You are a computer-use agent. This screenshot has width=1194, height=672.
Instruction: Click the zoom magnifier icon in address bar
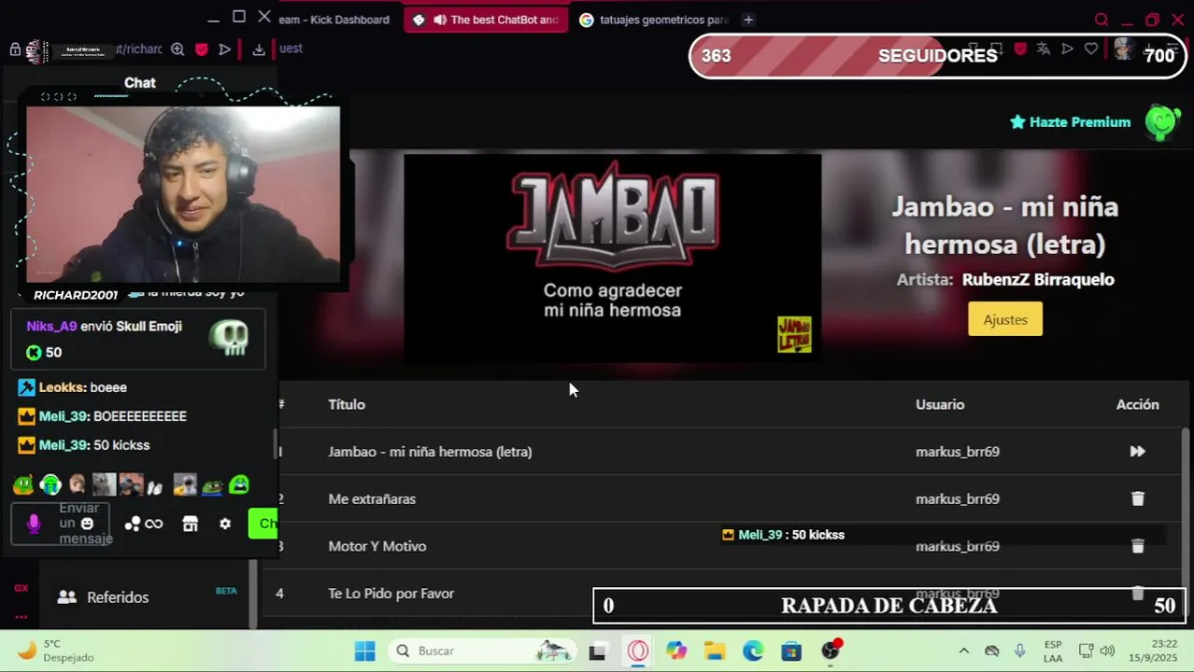point(178,49)
